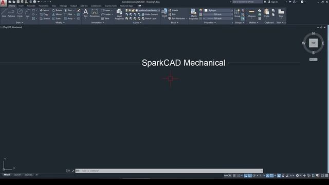
Task: Click the Fillet tool
Action: tap(68, 14)
